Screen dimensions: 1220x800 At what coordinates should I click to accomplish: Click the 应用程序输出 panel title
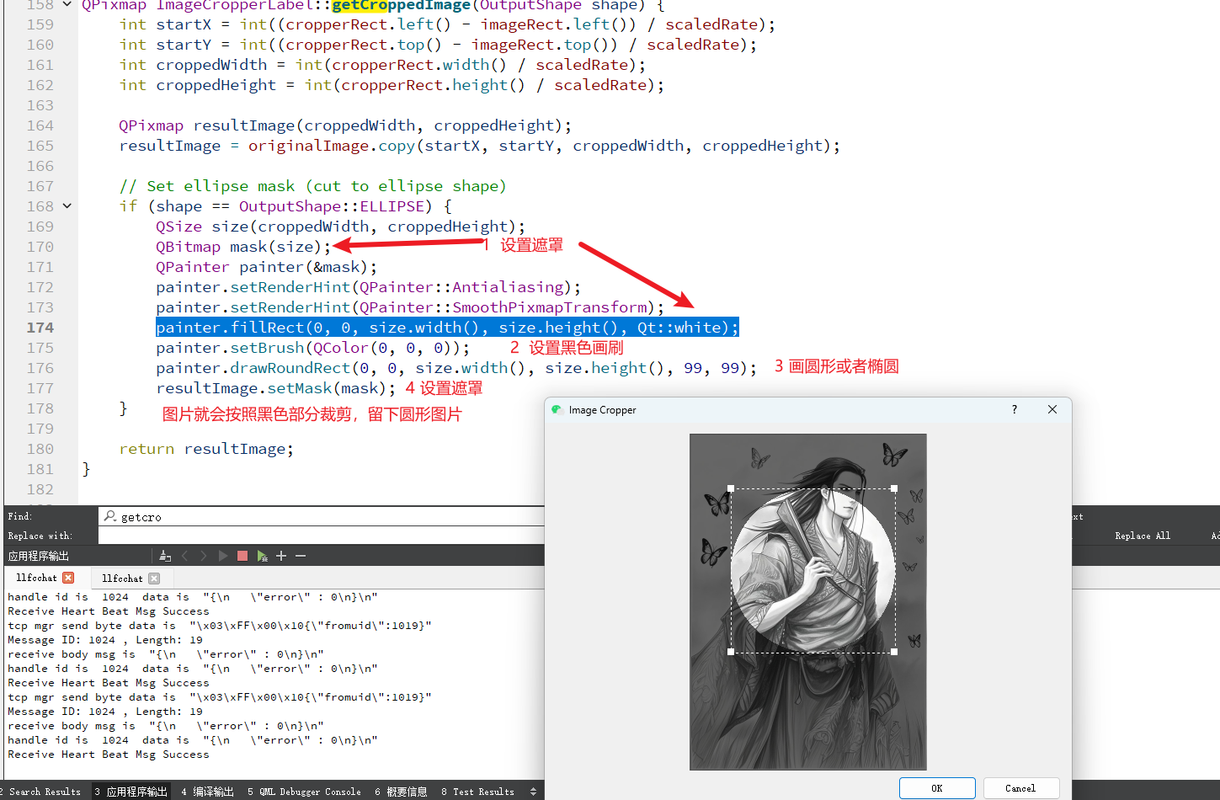click(38, 556)
